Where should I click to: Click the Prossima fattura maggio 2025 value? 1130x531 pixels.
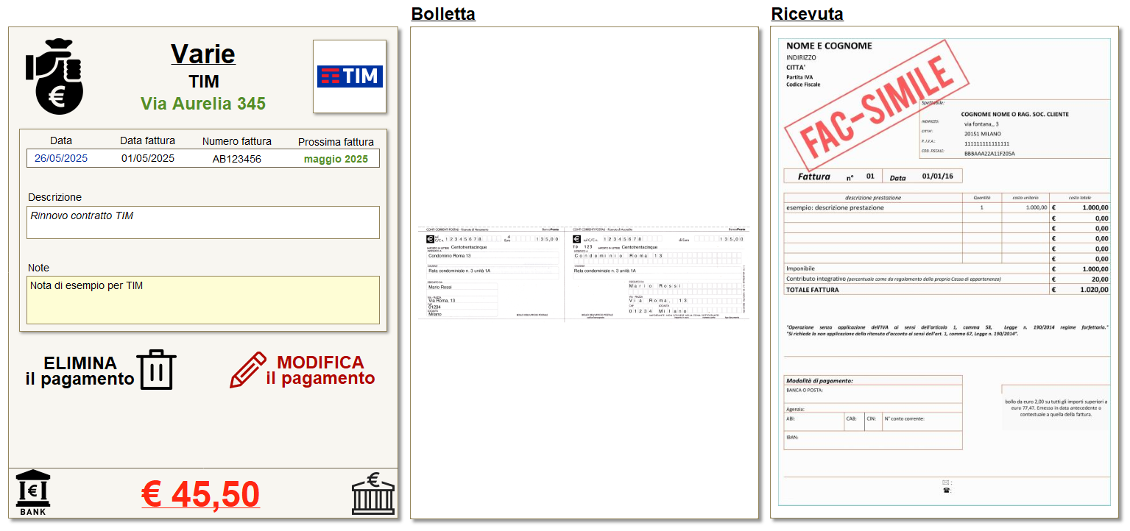tap(336, 159)
